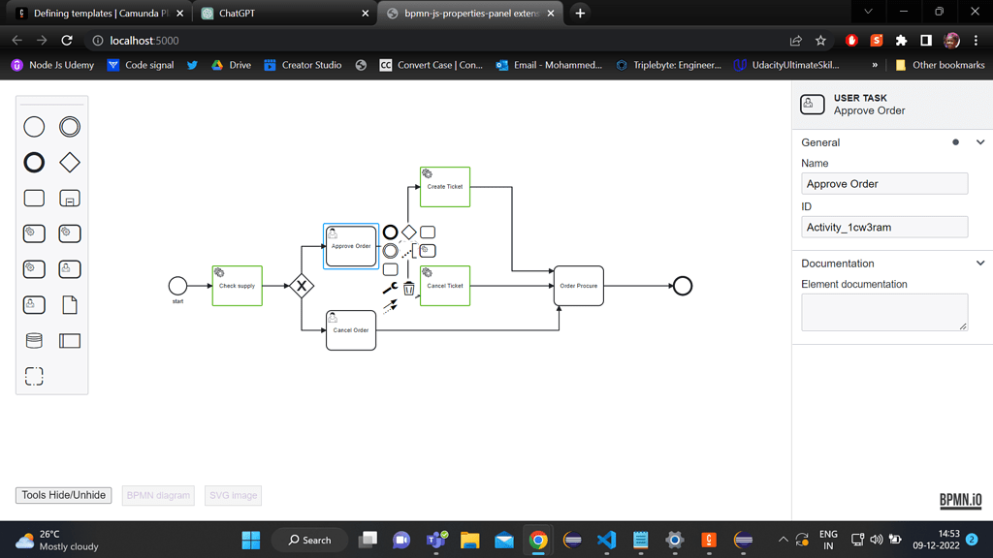Collapse the Documentation section
Image resolution: width=993 pixels, height=558 pixels.
pos(979,263)
